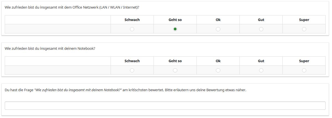Screen dimensions: 332x118
Task: Click the Office Netzwerk question text
Action: pyautogui.click(x=72, y=7)
